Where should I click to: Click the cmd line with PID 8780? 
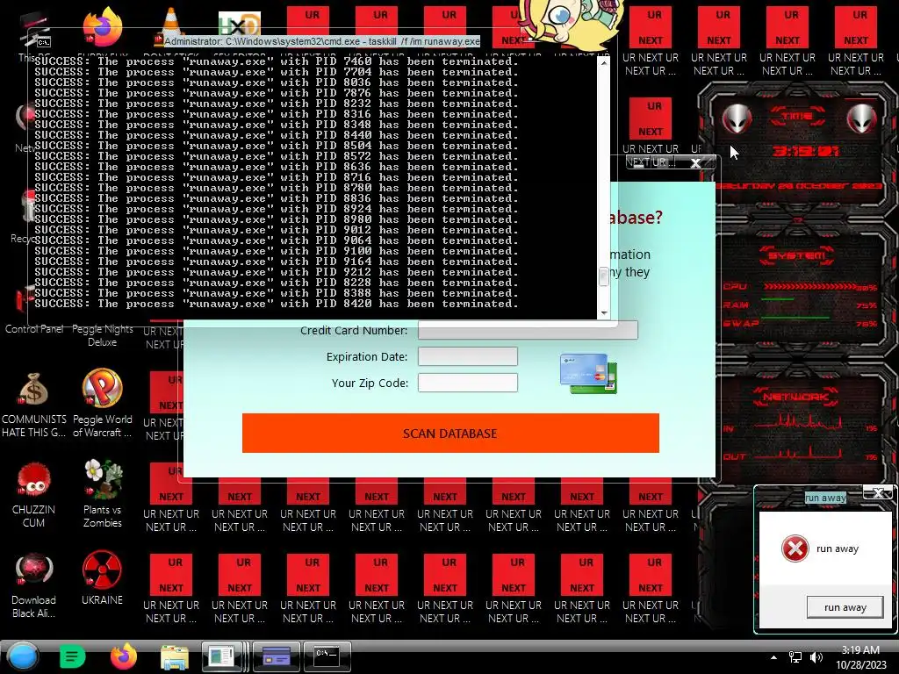coord(276,188)
